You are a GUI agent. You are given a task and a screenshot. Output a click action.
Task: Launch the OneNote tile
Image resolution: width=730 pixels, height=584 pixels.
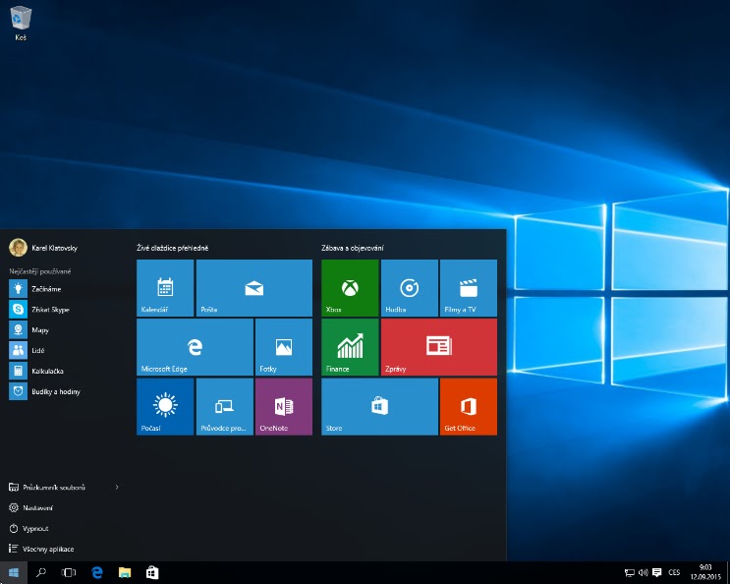click(x=284, y=407)
